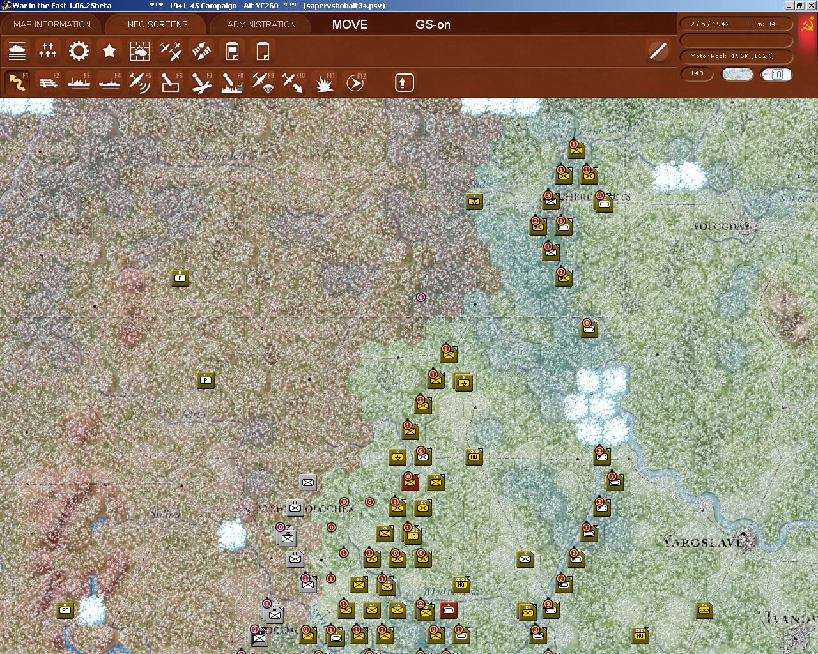Click the snowy weather indicator button
This screenshot has height=654, width=818.
tap(737, 74)
